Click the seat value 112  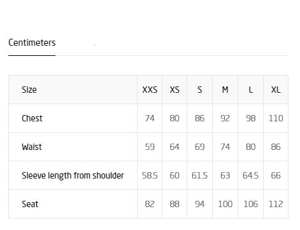pos(276,204)
